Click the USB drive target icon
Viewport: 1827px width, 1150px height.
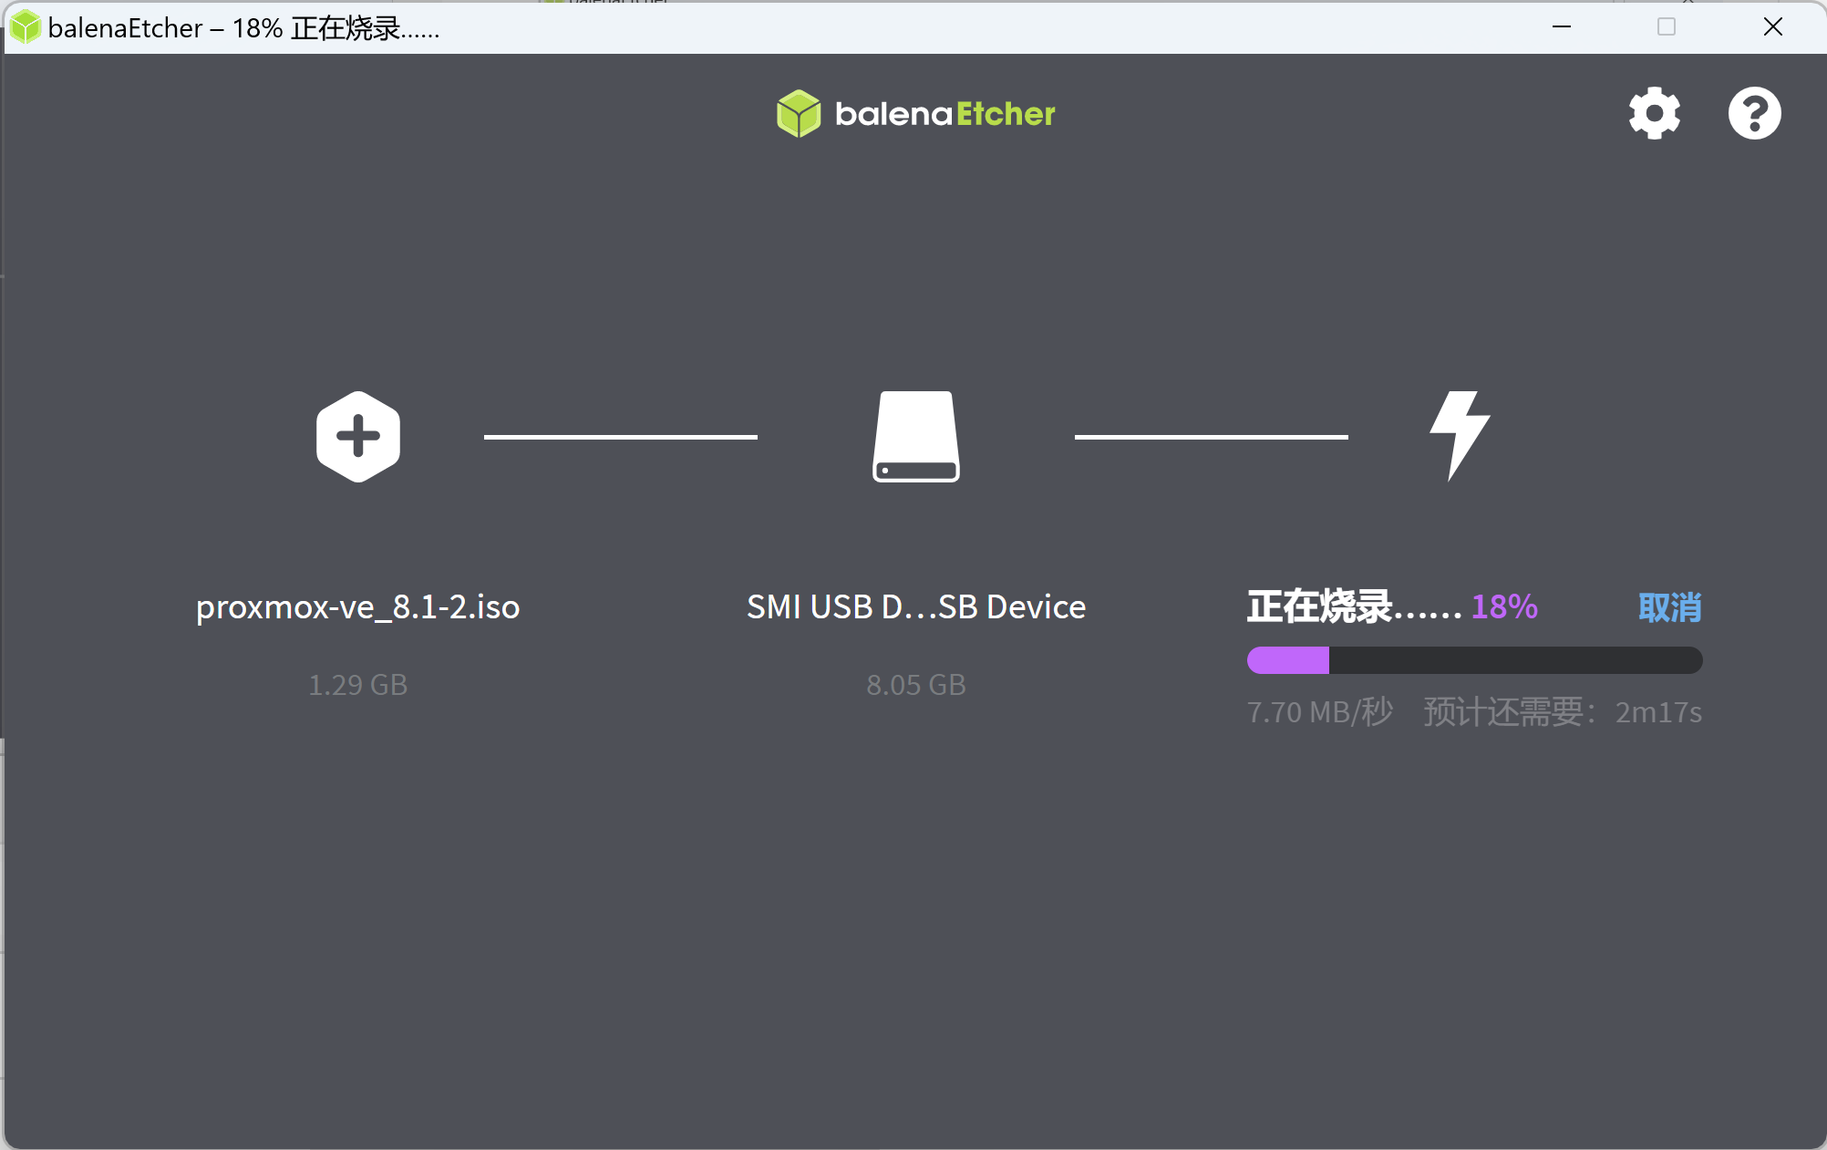coord(916,436)
